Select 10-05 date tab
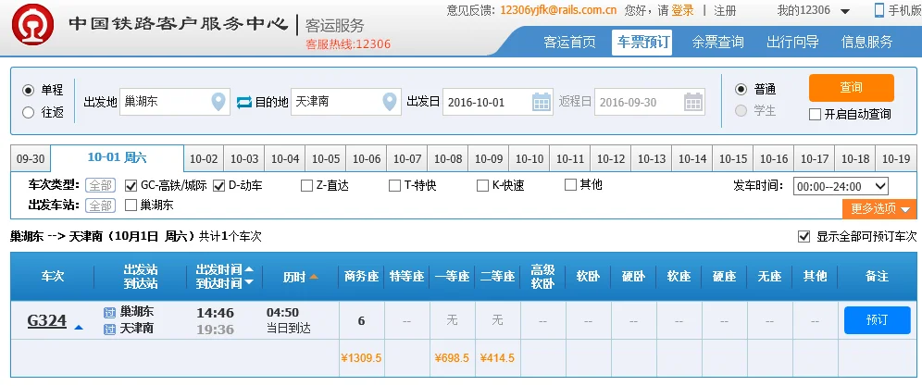 tap(326, 159)
